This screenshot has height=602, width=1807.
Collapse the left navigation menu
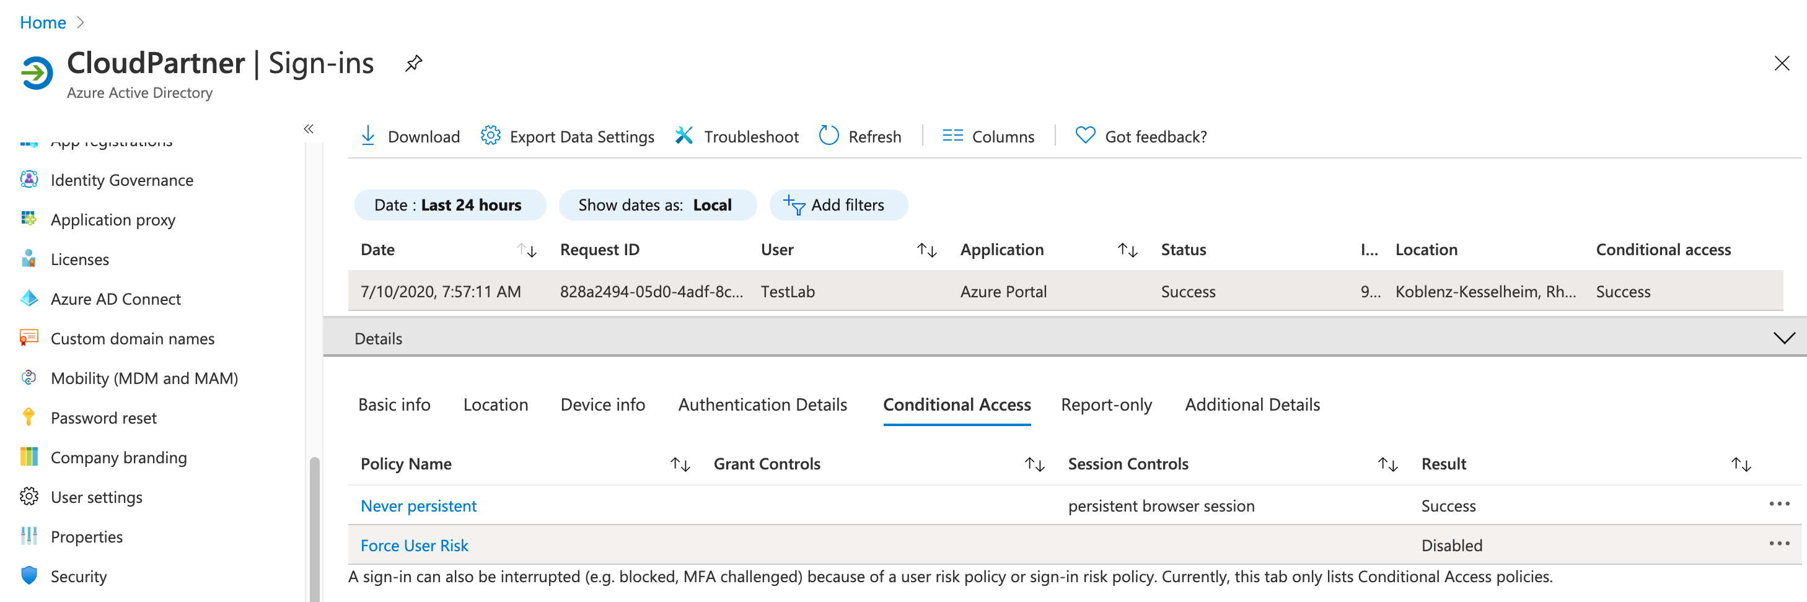coord(309,129)
